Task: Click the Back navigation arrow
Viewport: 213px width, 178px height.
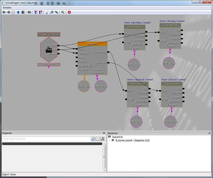Action: [x=4, y=12]
